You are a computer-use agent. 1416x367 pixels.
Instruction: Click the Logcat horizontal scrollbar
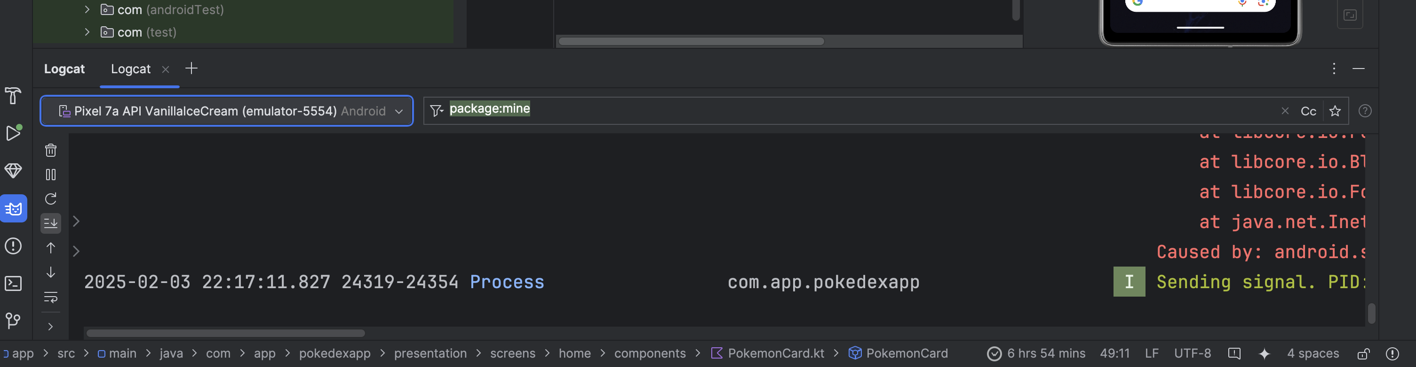pyautogui.click(x=225, y=334)
